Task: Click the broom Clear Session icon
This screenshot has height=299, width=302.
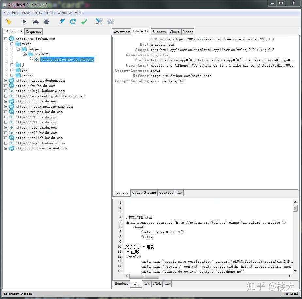Action: pos(9,22)
